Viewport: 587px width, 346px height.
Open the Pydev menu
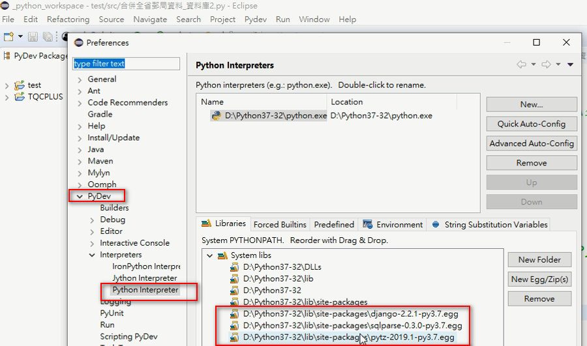pyautogui.click(x=255, y=19)
